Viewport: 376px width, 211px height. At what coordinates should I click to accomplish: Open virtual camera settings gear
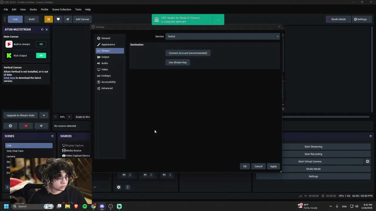[x=367, y=161]
